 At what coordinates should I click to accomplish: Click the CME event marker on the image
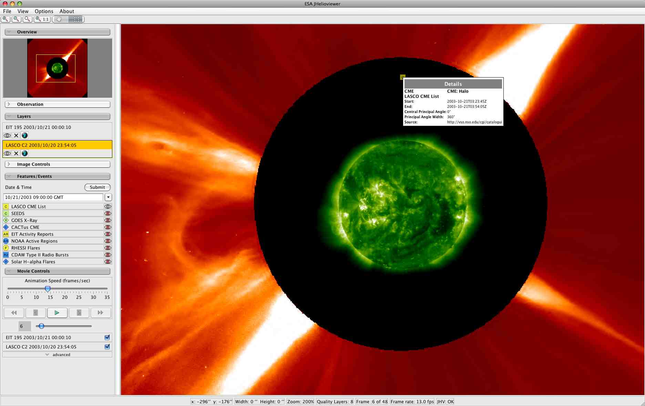402,77
